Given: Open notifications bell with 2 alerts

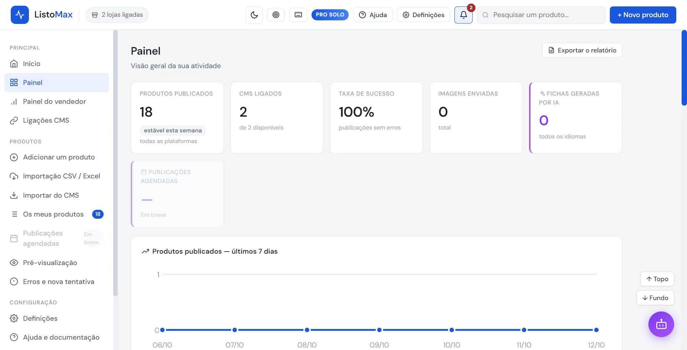Looking at the screenshot, I should coord(463,15).
